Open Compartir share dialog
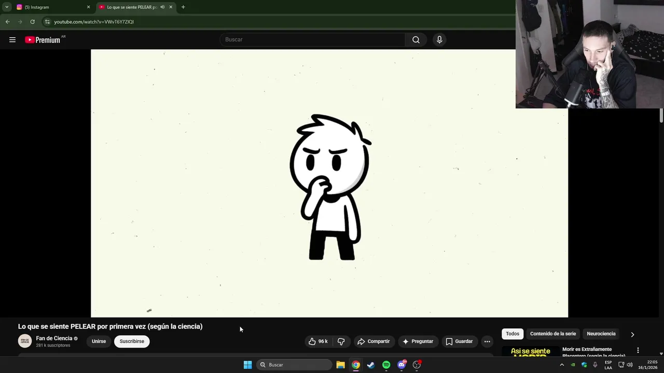 pyautogui.click(x=374, y=341)
